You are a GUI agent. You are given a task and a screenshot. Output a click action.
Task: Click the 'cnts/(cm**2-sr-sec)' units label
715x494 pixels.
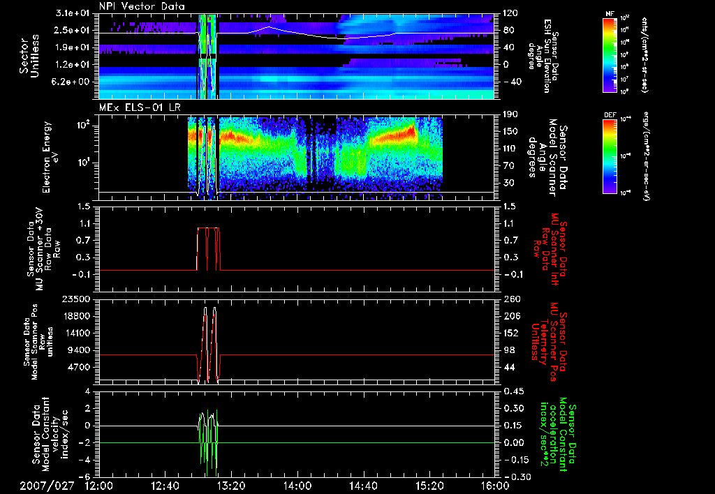coord(644,54)
